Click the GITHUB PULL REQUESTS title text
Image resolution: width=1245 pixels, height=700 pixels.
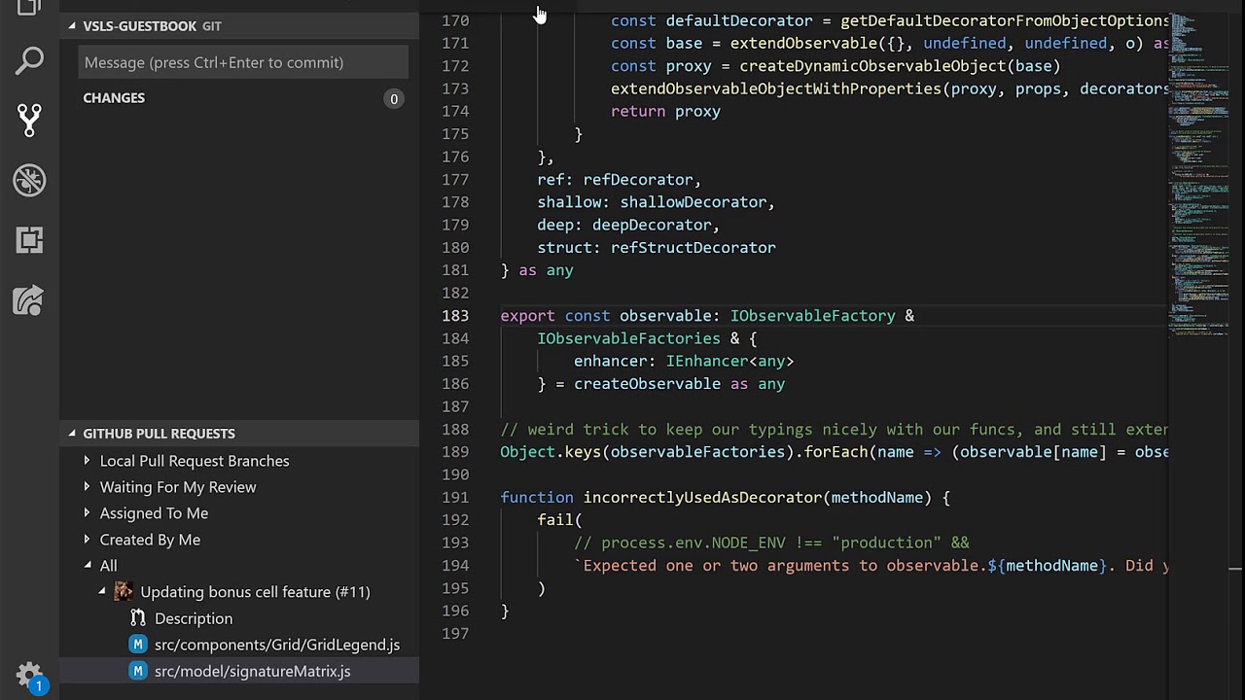pyautogui.click(x=159, y=434)
